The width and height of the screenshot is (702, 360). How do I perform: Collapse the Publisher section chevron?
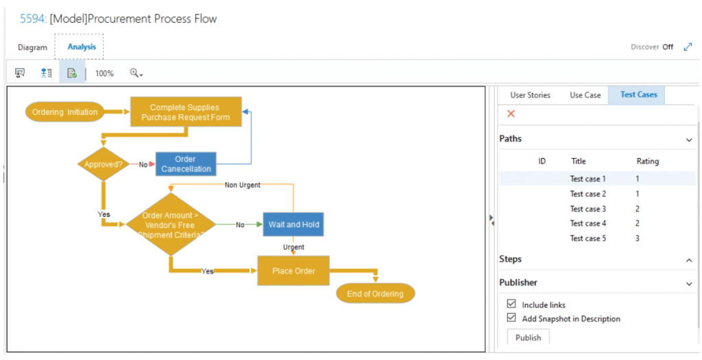(x=689, y=283)
